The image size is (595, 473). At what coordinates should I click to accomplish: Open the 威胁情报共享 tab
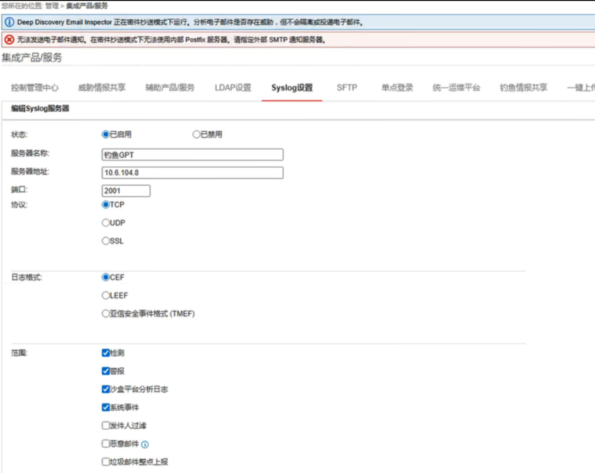(102, 88)
